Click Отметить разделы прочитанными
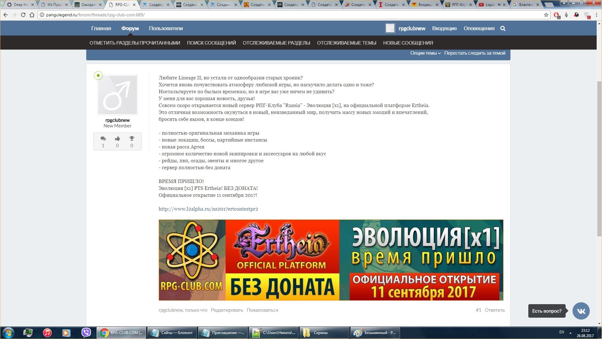This screenshot has height=339, width=602. (135, 43)
